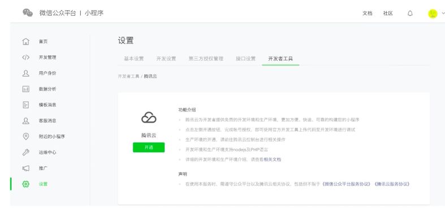Go to 运维中心 sidebar entry

click(47, 153)
